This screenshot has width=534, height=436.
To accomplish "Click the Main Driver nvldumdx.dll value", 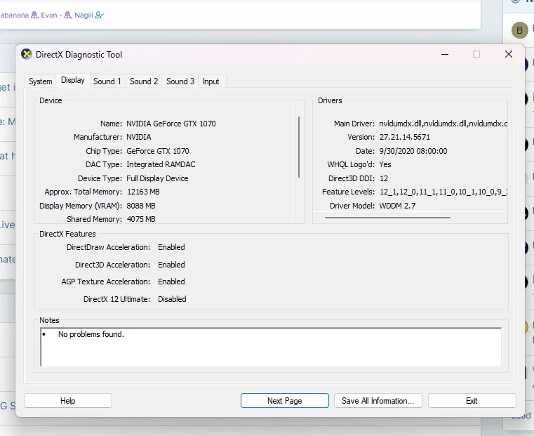I will click(x=443, y=124).
